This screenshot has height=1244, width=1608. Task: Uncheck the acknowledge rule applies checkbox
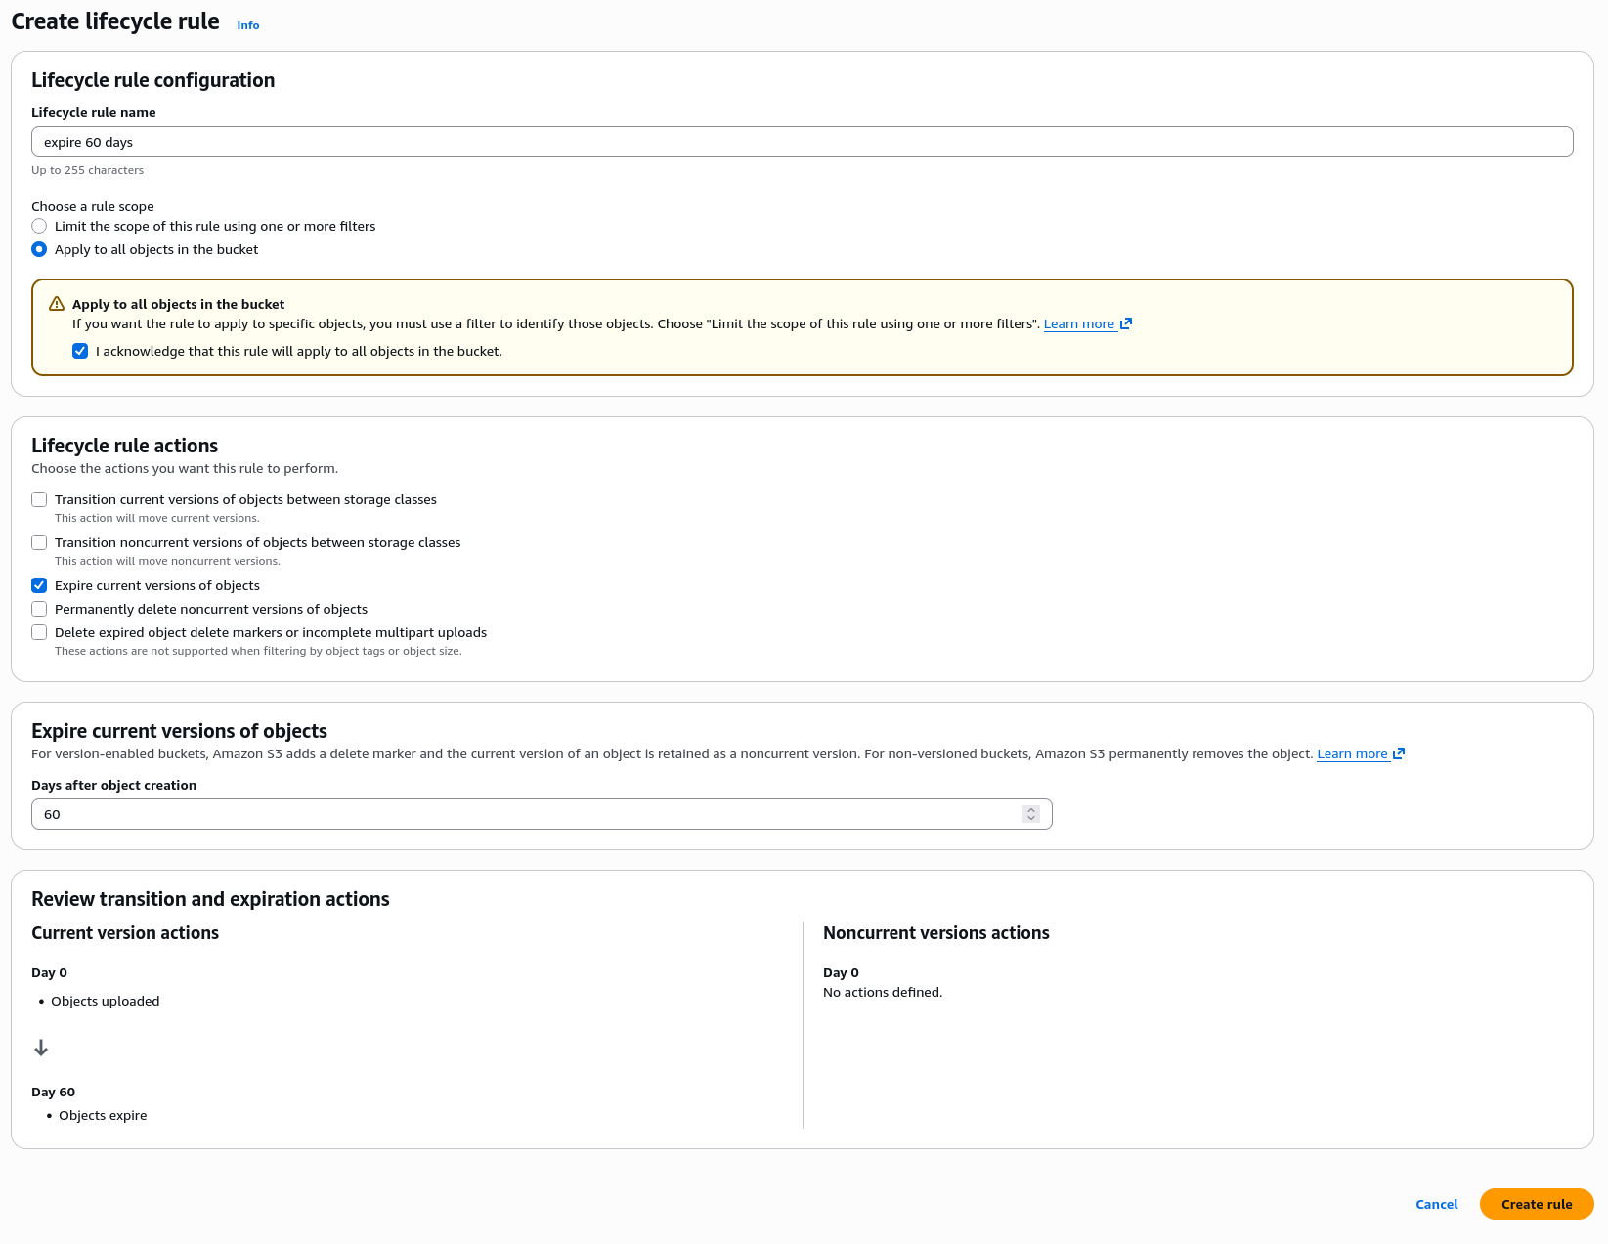pos(80,351)
